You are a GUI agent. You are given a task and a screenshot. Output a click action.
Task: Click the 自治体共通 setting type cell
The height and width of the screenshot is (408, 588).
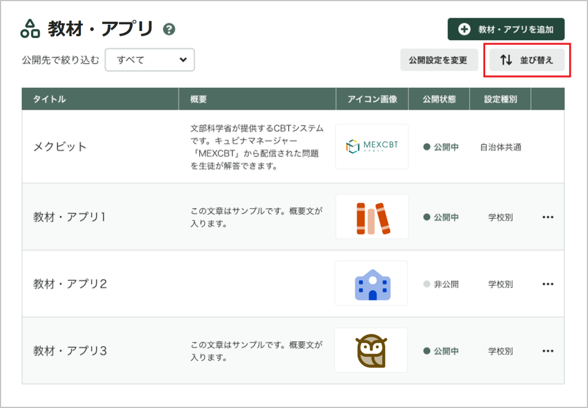pos(501,147)
